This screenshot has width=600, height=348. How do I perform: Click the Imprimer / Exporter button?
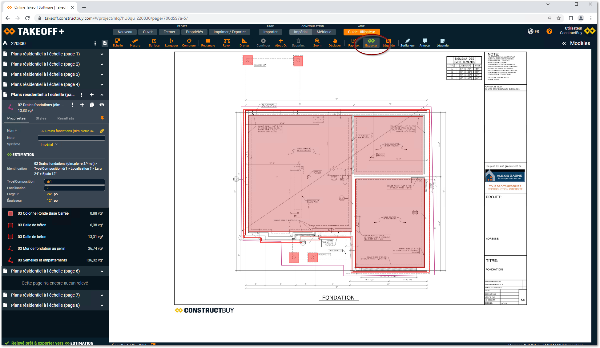tap(230, 32)
